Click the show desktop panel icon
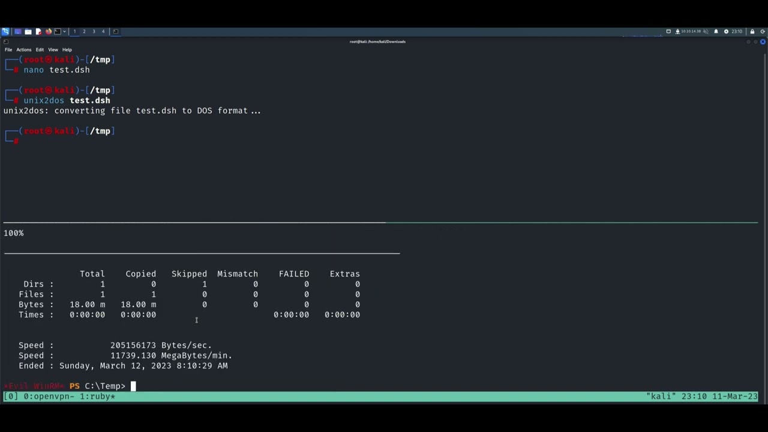Image resolution: width=768 pixels, height=432 pixels. click(18, 31)
